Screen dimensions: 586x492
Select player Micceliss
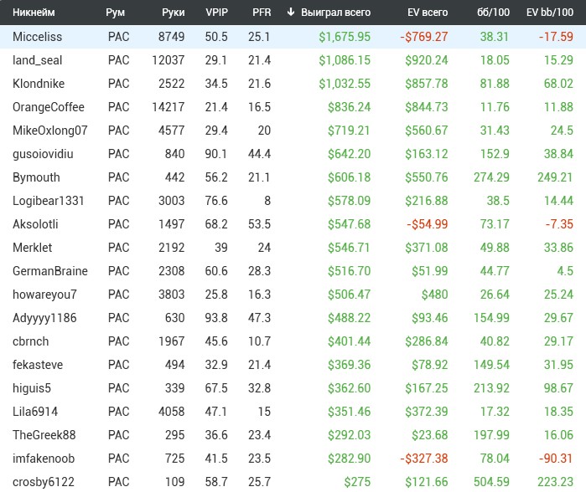[x=38, y=37]
